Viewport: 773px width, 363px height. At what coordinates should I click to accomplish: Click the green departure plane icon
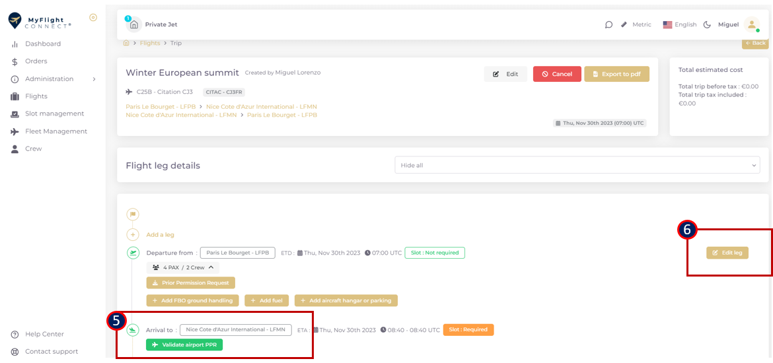pyautogui.click(x=133, y=253)
